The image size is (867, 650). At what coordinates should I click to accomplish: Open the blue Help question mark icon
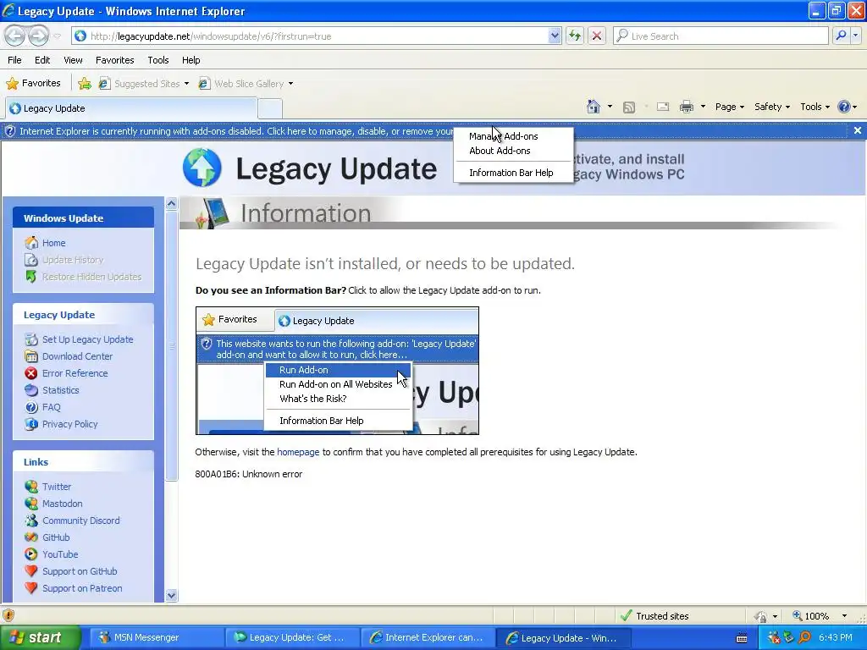pyautogui.click(x=844, y=107)
